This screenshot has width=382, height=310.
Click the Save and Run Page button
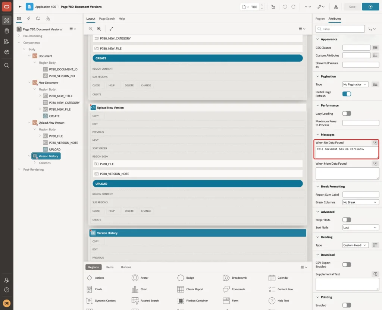[x=370, y=7]
